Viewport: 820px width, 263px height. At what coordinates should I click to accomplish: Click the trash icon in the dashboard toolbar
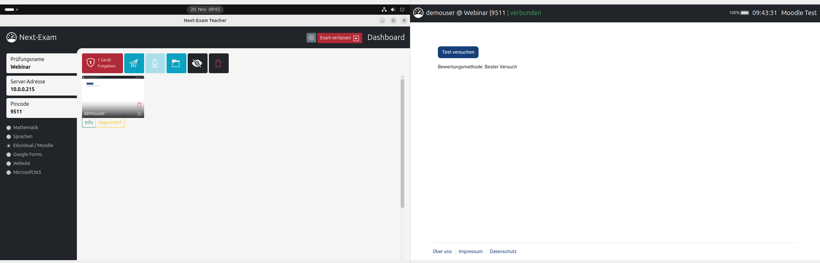click(x=218, y=63)
